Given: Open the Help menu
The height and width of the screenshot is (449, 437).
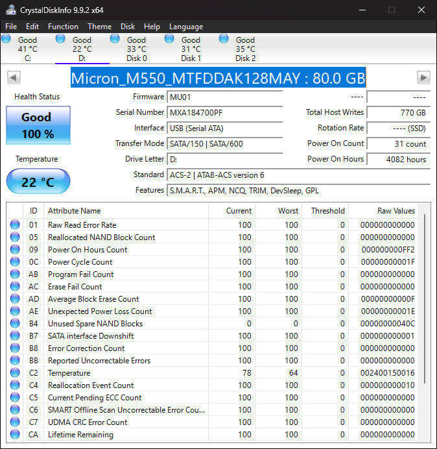Looking at the screenshot, I should click(152, 27).
